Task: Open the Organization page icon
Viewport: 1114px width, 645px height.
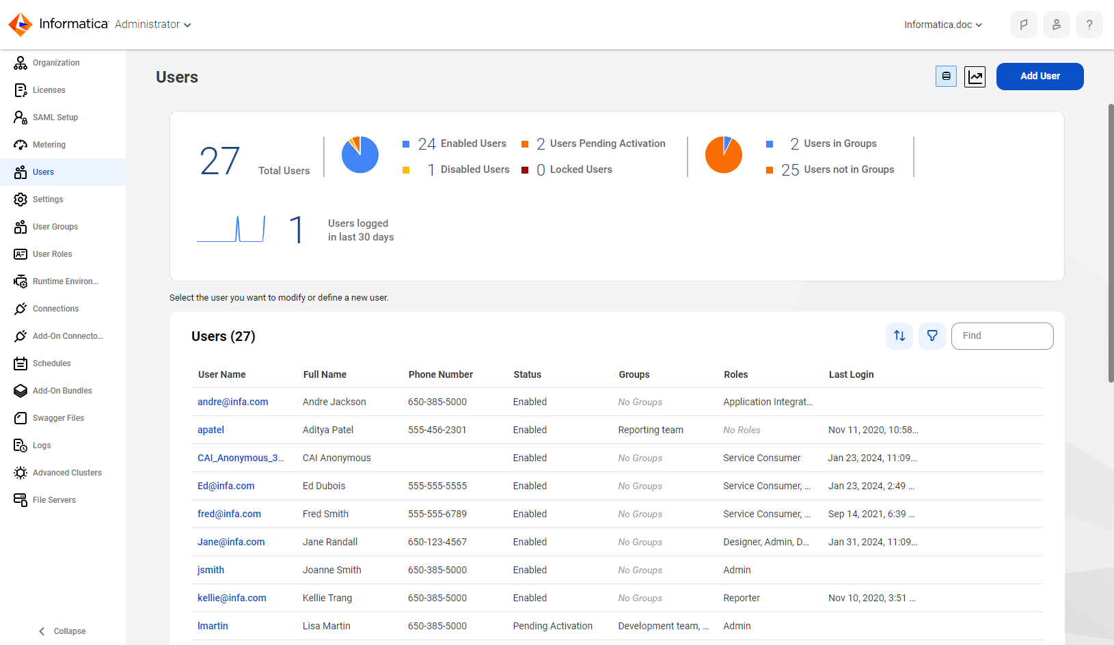Action: point(21,63)
